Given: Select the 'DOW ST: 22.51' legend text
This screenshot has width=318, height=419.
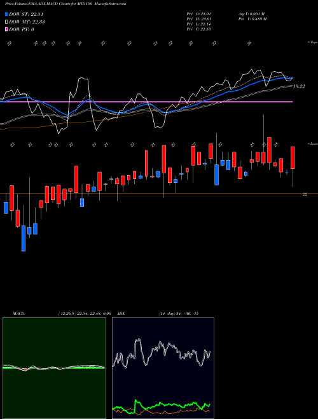Looking at the screenshot, I should [26, 14].
